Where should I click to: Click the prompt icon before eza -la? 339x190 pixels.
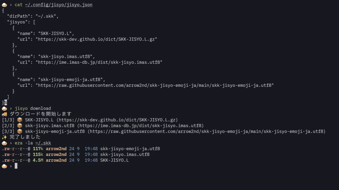point(4,143)
